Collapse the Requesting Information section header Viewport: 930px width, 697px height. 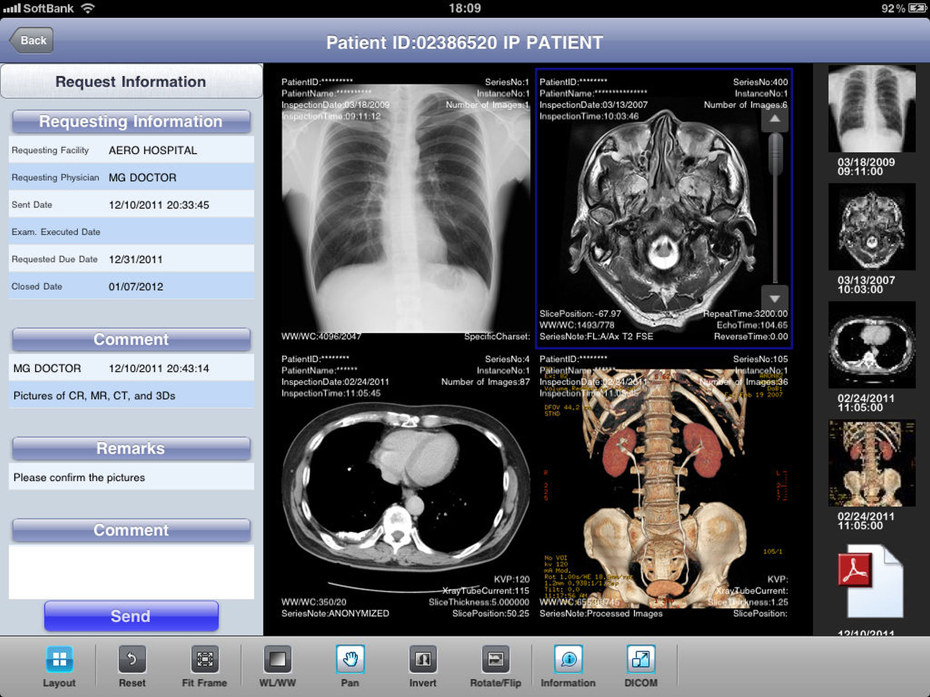[x=131, y=121]
